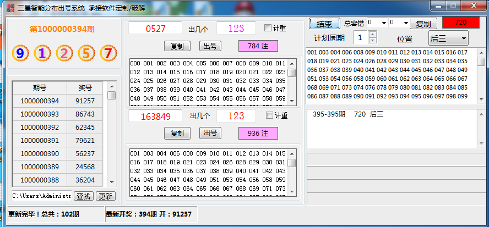This screenshot has height=227, width=489.
Task: Click the 奖号 column header
Action: pos(85,88)
